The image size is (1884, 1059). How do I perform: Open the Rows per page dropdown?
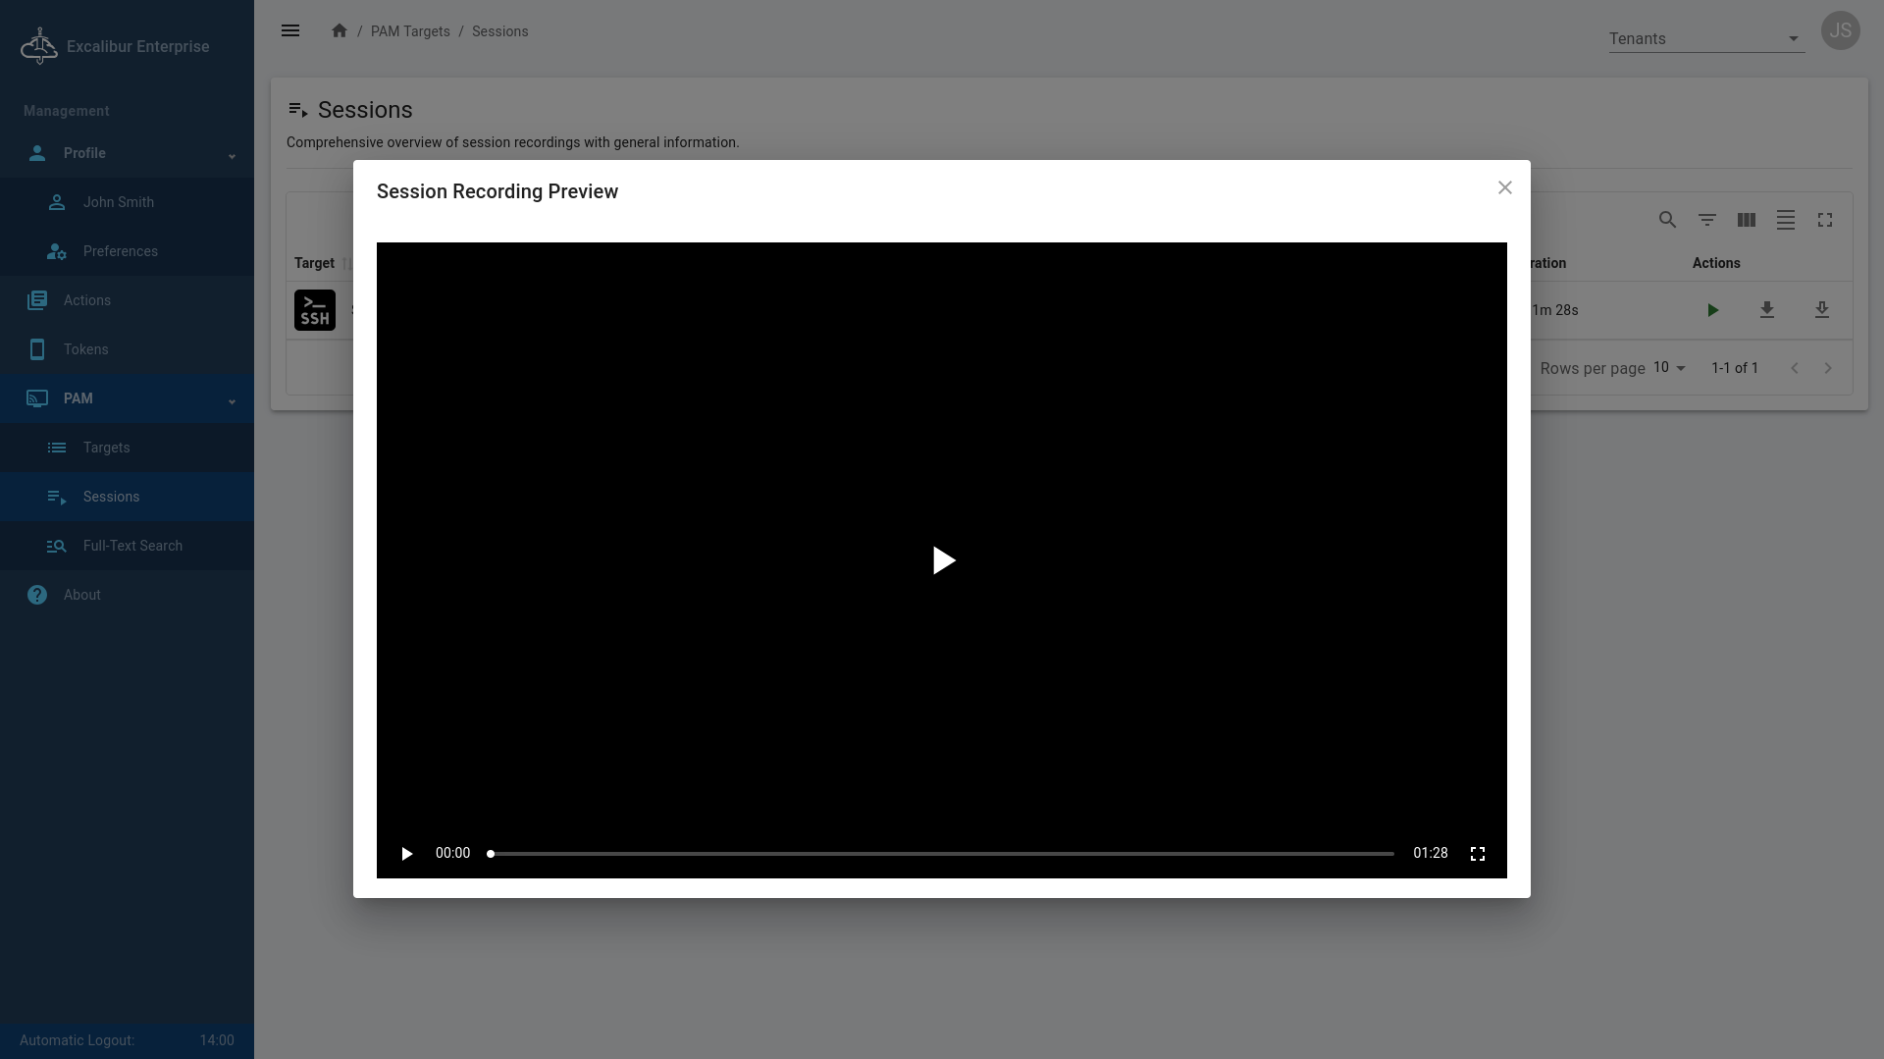click(1669, 368)
